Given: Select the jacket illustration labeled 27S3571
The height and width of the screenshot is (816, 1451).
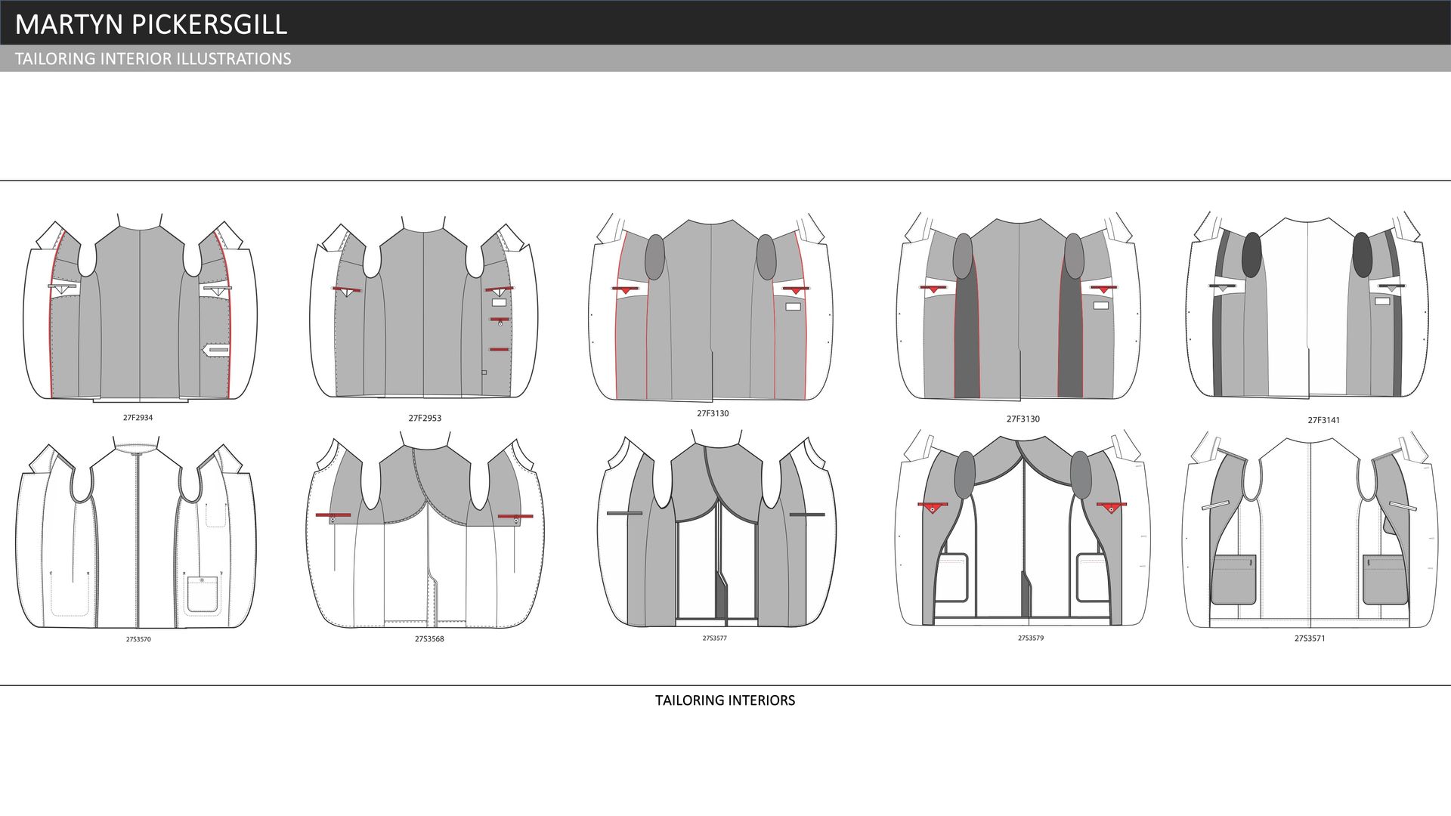Looking at the screenshot, I should click(1310, 531).
